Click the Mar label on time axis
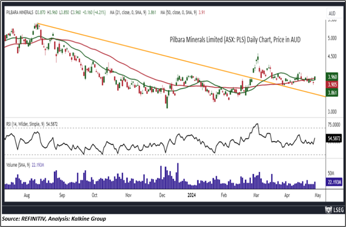346x227 pixels. coord(256,195)
